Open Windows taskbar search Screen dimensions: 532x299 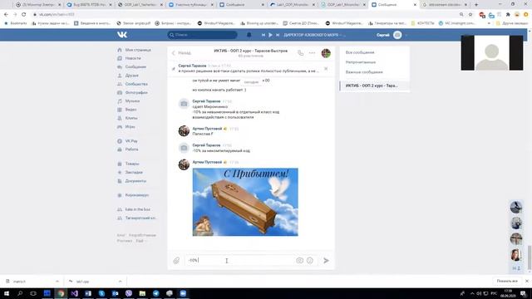click(x=20, y=293)
